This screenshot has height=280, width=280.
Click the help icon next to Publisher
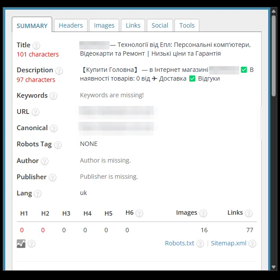[53, 177]
